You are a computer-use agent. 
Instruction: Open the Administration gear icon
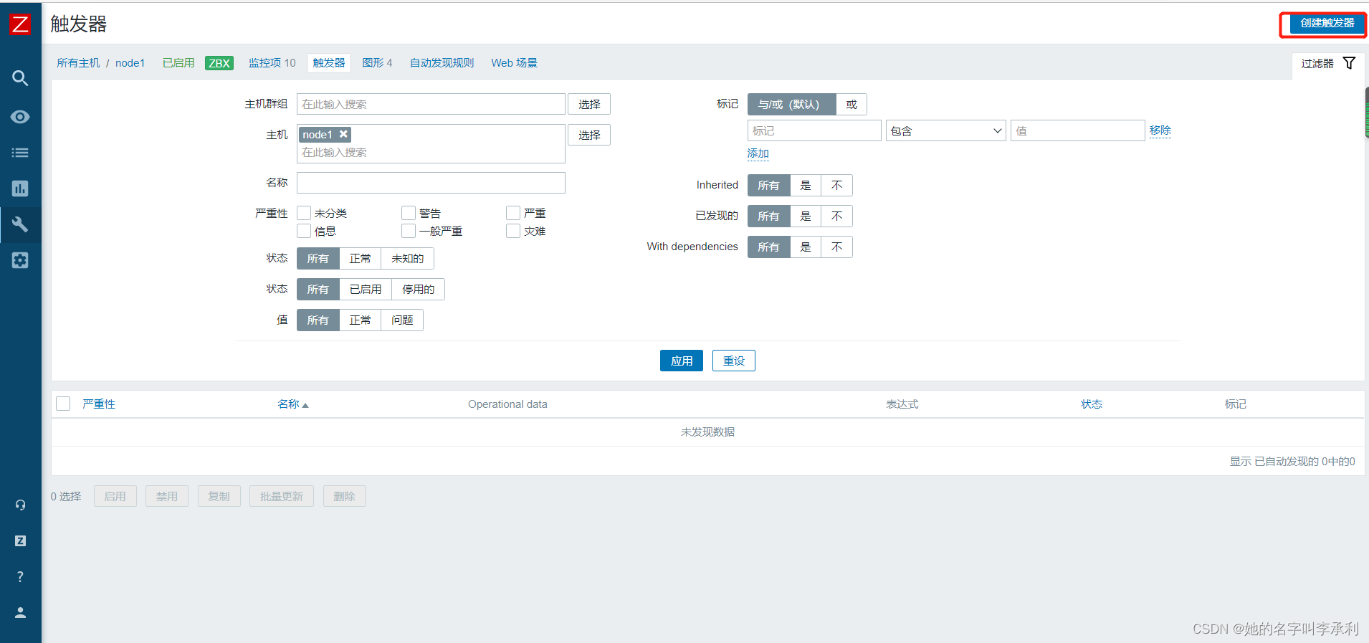[x=20, y=260]
